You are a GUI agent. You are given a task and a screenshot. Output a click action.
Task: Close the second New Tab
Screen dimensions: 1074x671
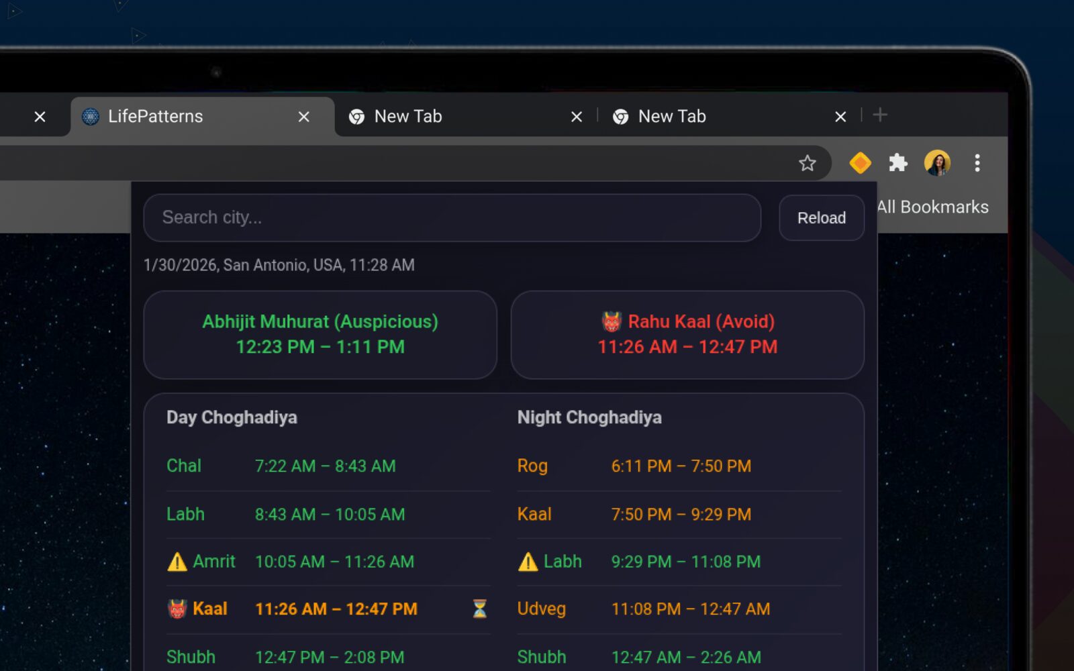(840, 117)
